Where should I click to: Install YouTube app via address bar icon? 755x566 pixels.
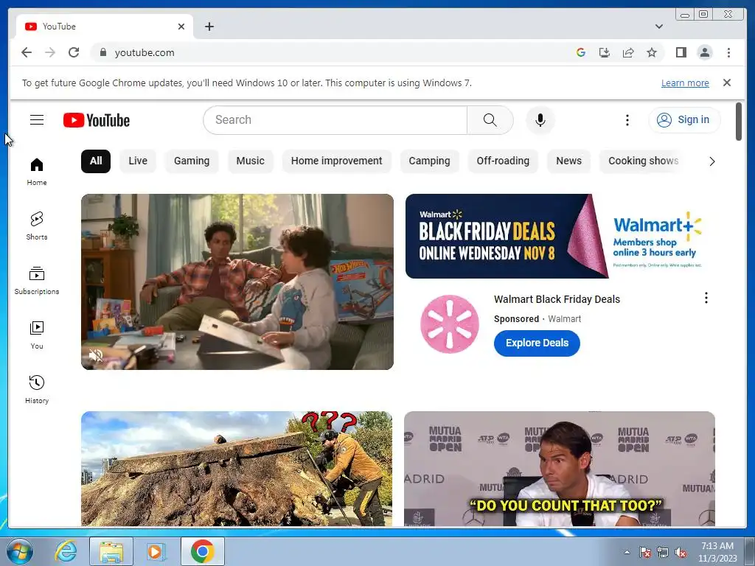pos(605,52)
